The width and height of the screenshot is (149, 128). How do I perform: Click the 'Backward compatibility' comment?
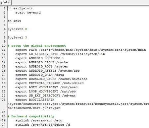tap(33, 116)
